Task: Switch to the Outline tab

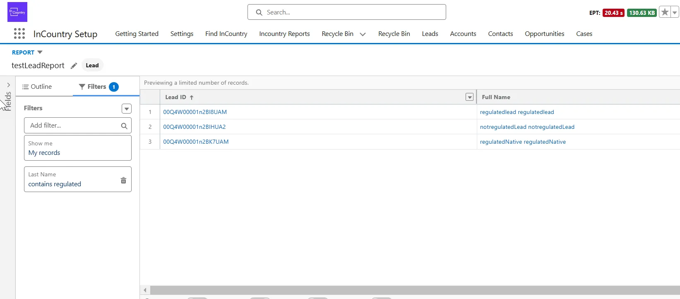Action: coord(37,87)
